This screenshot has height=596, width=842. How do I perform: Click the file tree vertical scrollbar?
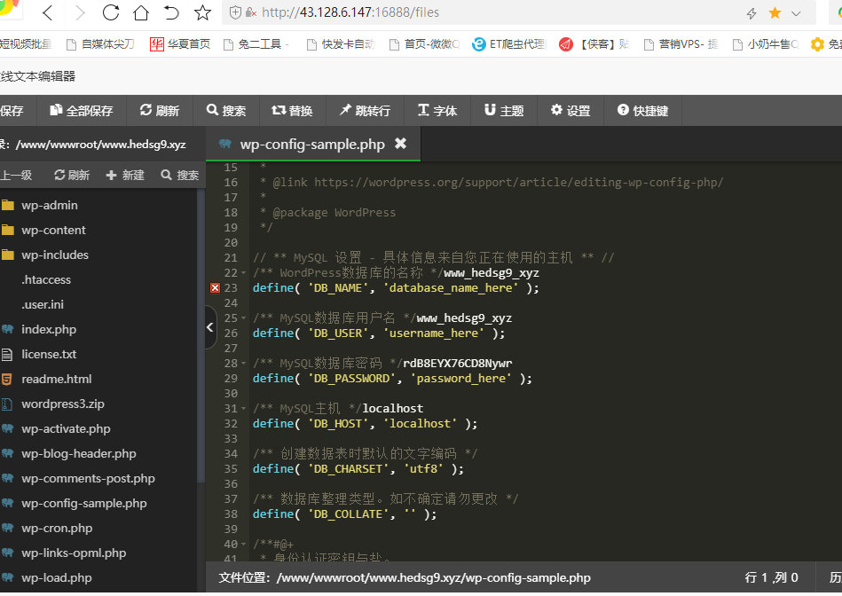coord(201,337)
